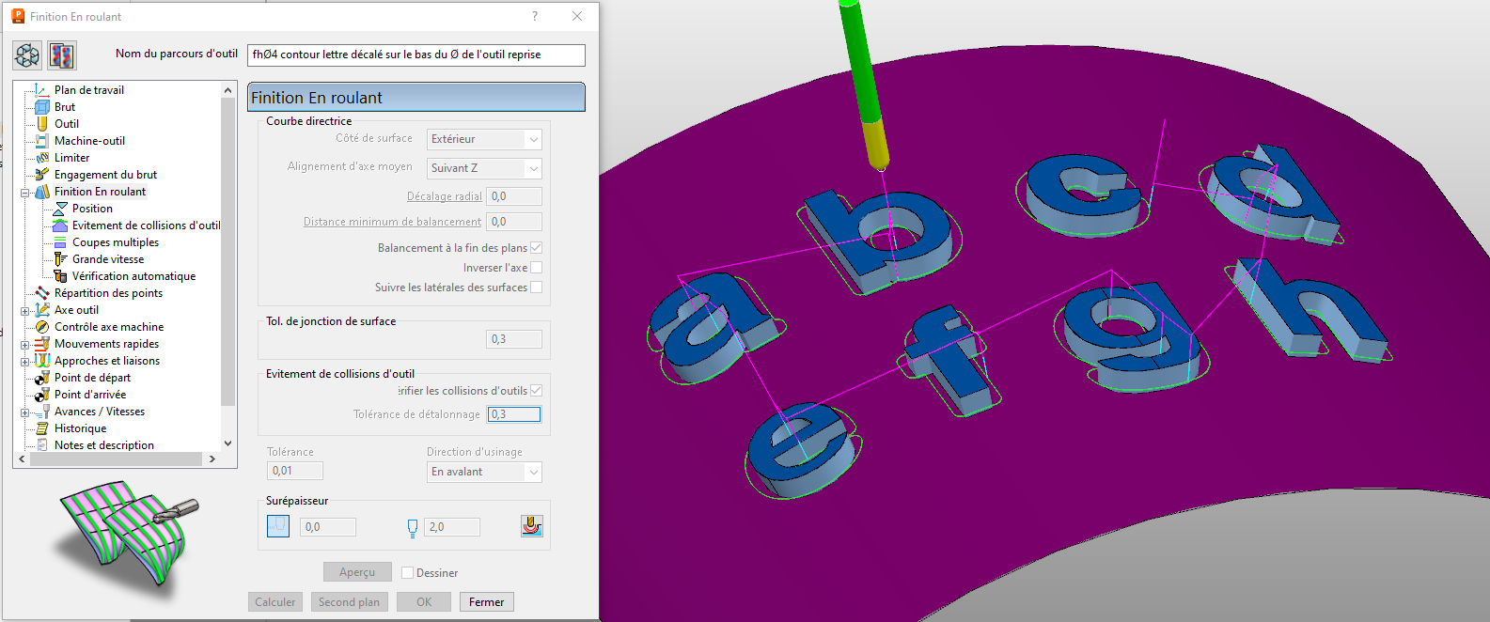Open Côté de surface dropdown
Screen dimensions: 1490x622
pos(484,139)
